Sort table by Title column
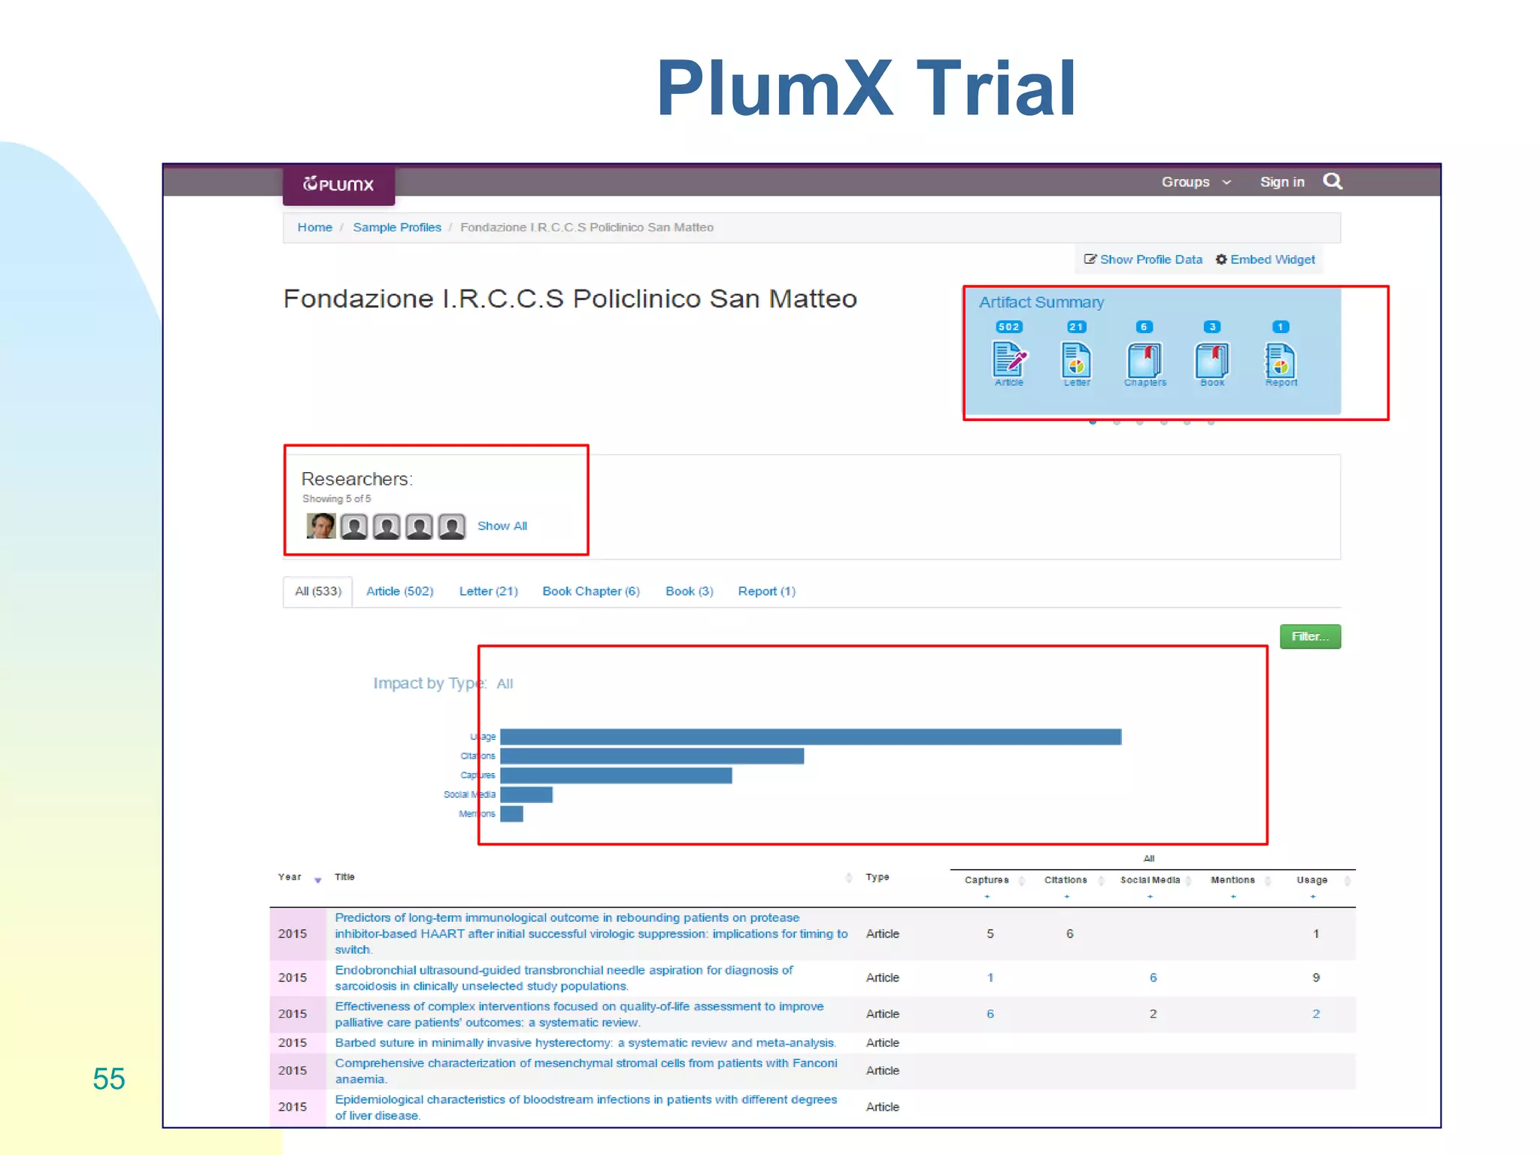 pyautogui.click(x=344, y=877)
